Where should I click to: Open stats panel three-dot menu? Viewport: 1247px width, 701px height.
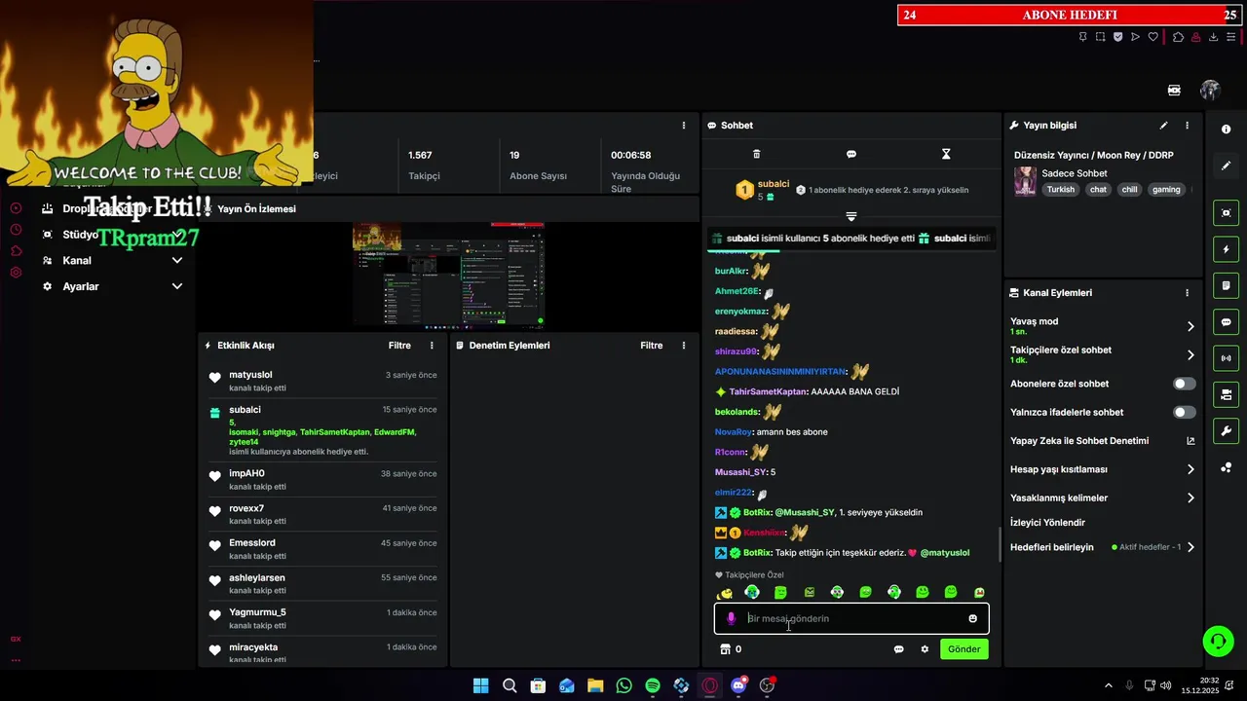684,126
